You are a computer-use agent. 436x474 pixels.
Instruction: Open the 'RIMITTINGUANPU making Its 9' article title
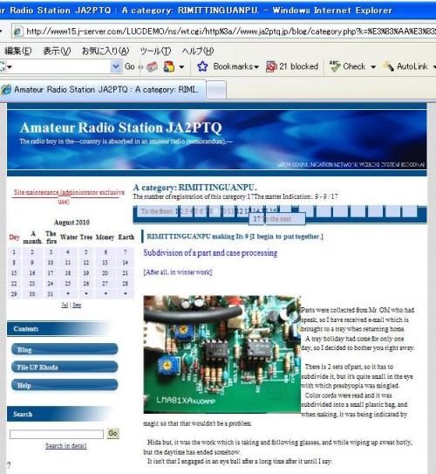point(235,237)
